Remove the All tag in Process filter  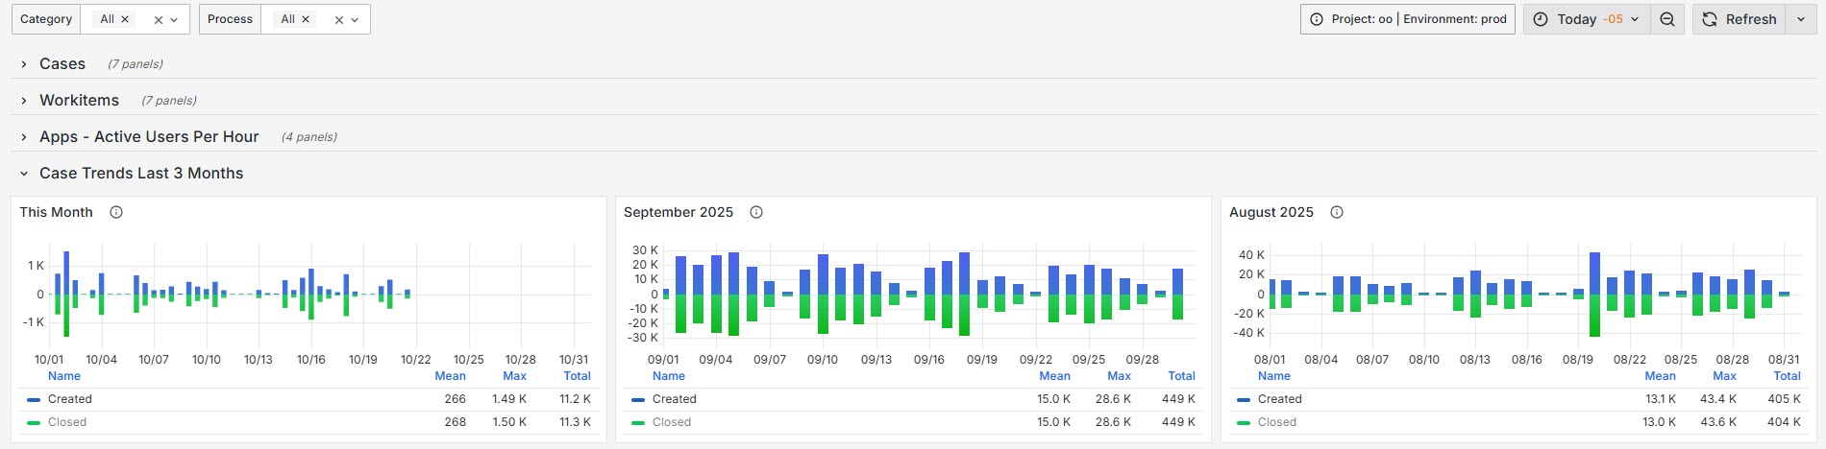[306, 19]
